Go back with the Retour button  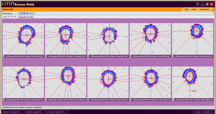[x=198, y=112]
